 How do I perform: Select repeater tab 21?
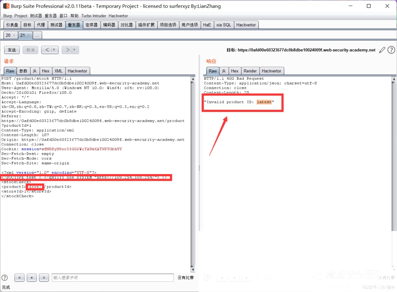[x=23, y=35]
